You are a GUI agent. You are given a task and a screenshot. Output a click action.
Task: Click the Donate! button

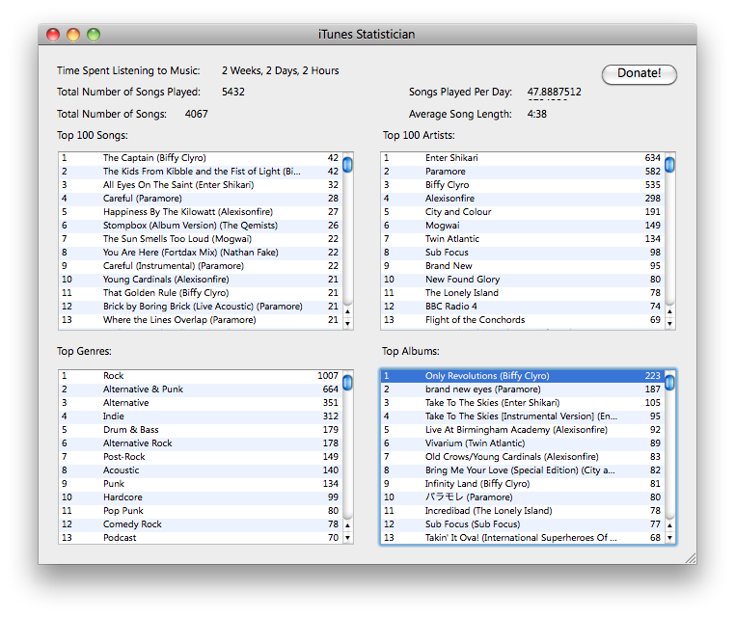coord(639,74)
